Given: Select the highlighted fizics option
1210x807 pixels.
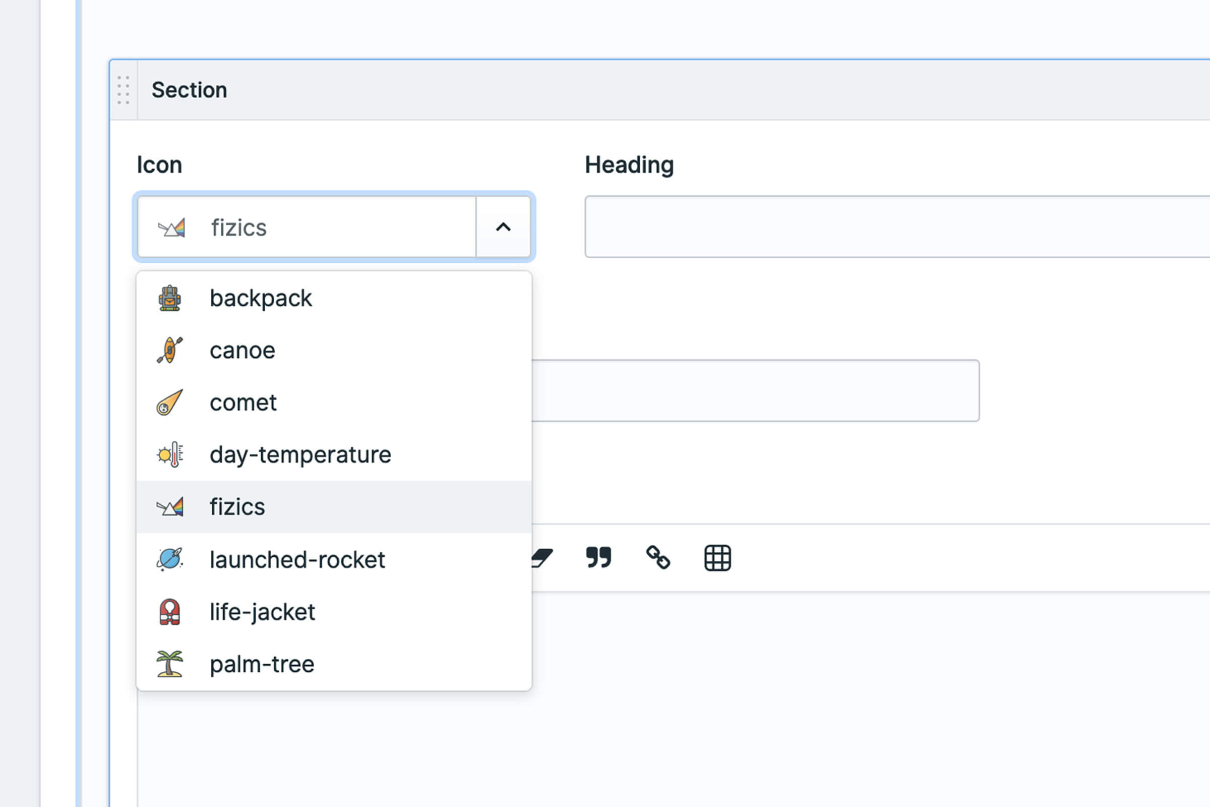Looking at the screenshot, I should [237, 507].
